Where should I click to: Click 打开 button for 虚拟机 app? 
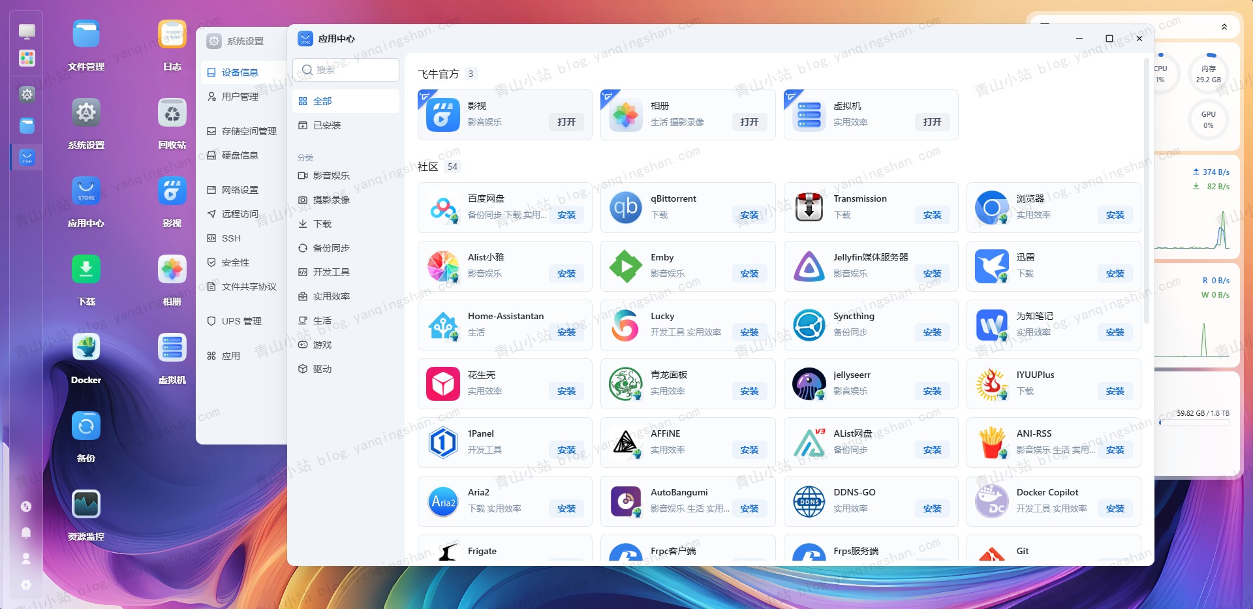tap(932, 122)
